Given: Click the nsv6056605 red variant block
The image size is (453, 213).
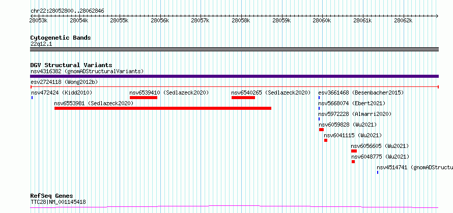Looking at the screenshot, I should [354, 151].
